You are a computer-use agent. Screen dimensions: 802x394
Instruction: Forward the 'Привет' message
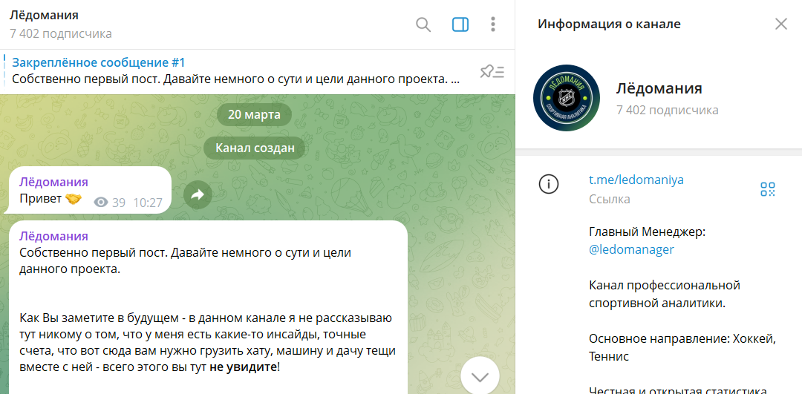tap(198, 194)
